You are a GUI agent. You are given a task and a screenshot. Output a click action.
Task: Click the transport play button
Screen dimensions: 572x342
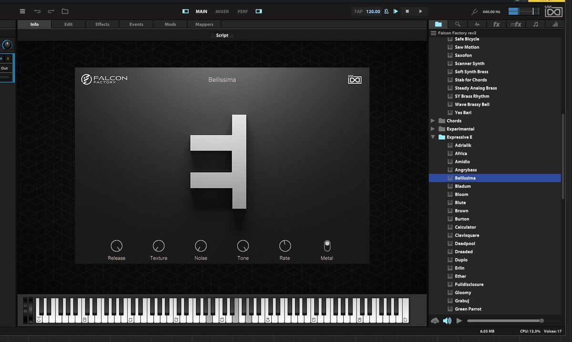pos(420,11)
